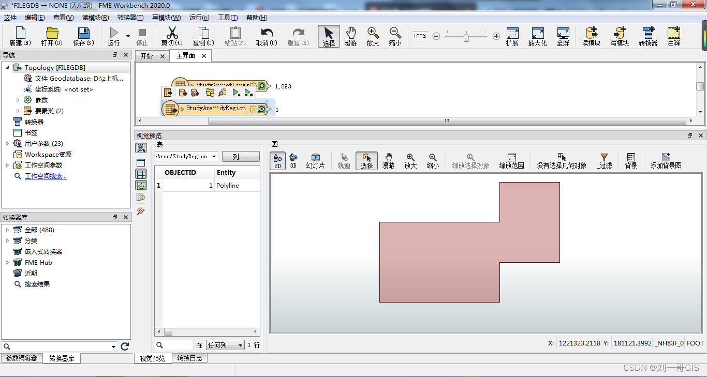Viewport: 707px width, 377px height.
Task: Toggle 3D view mode
Action: point(293,161)
